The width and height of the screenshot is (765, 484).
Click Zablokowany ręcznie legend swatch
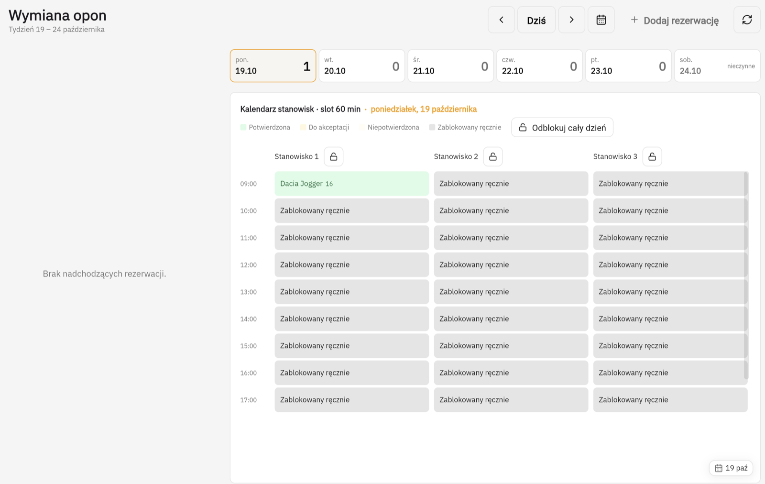tap(432, 127)
